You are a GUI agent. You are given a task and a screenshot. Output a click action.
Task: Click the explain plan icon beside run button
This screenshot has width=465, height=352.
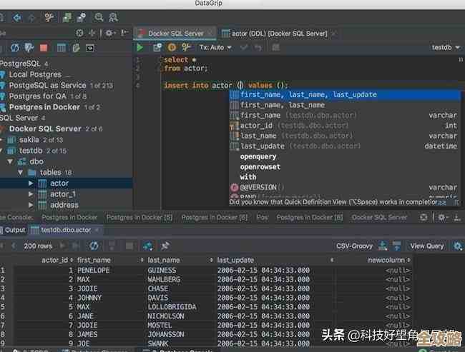(x=157, y=47)
